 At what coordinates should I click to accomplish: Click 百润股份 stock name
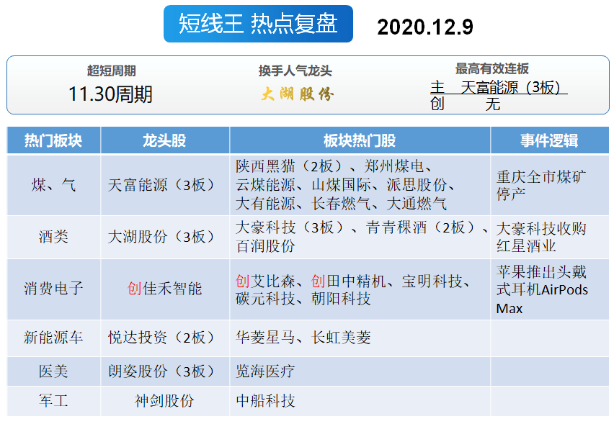[x=265, y=246]
